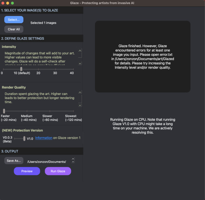Start processing with Run Glaze
The height and width of the screenshot is (200, 205).
[58, 171]
